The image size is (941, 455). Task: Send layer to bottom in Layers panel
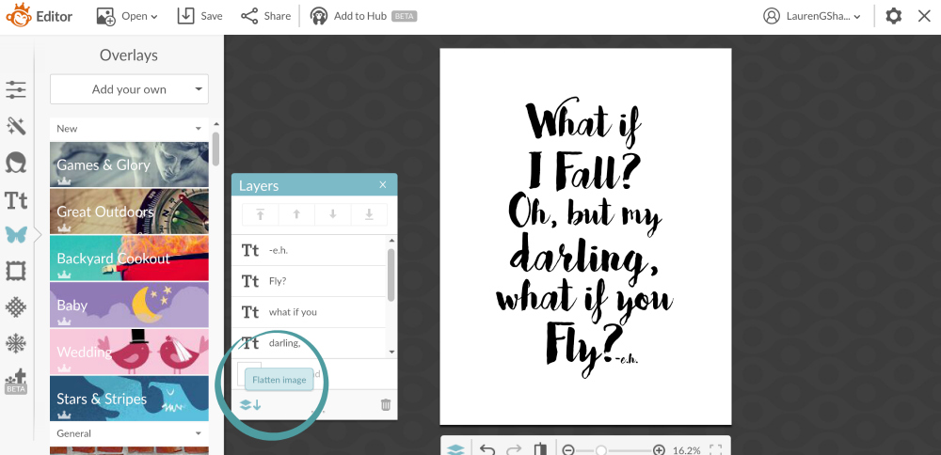point(369,214)
